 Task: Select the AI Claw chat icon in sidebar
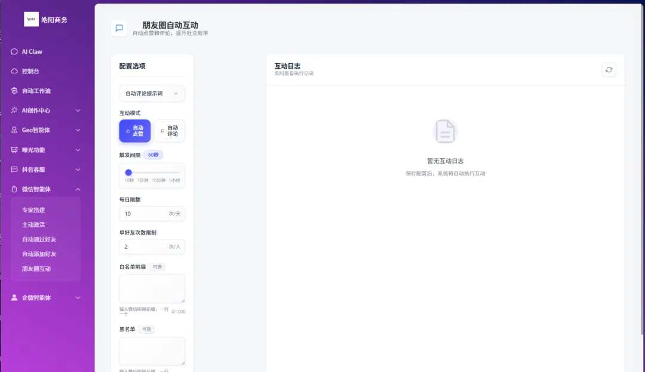(x=14, y=51)
